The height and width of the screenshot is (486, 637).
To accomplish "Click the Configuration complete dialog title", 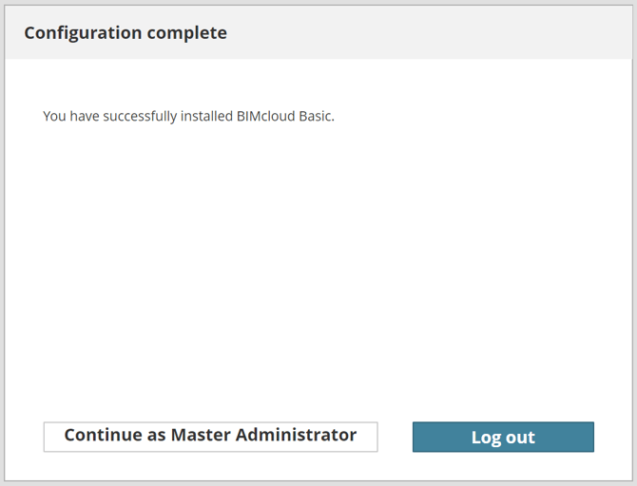I will 125,33.
